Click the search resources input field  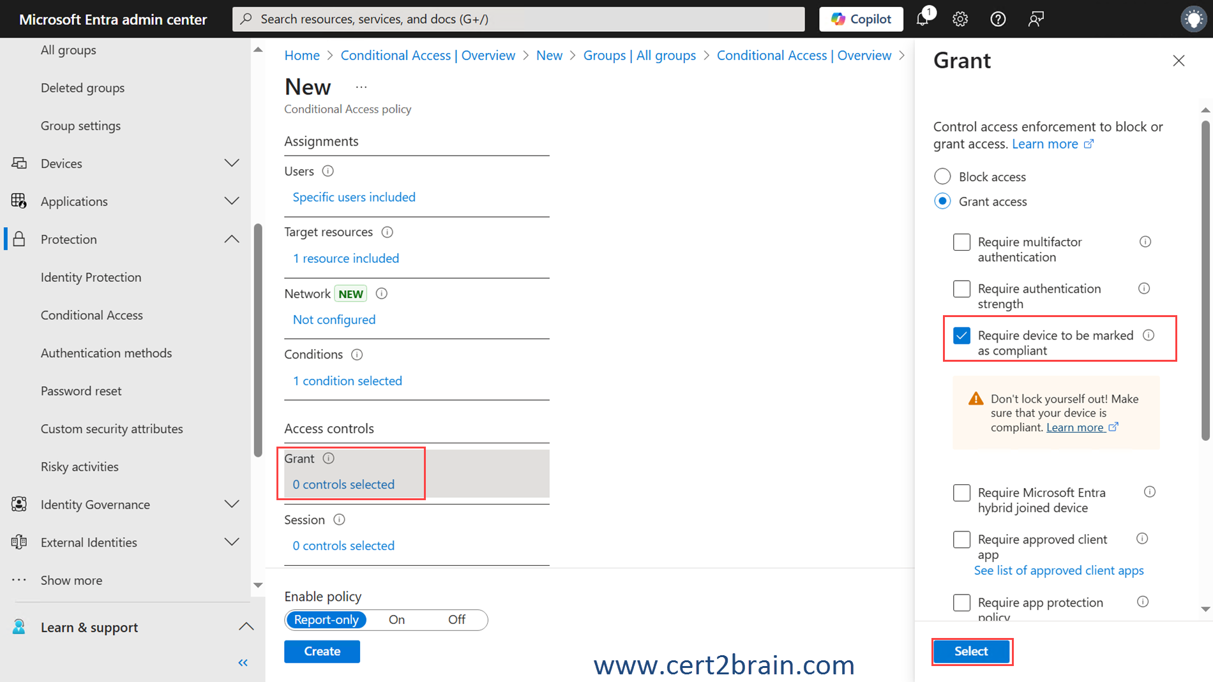(518, 19)
